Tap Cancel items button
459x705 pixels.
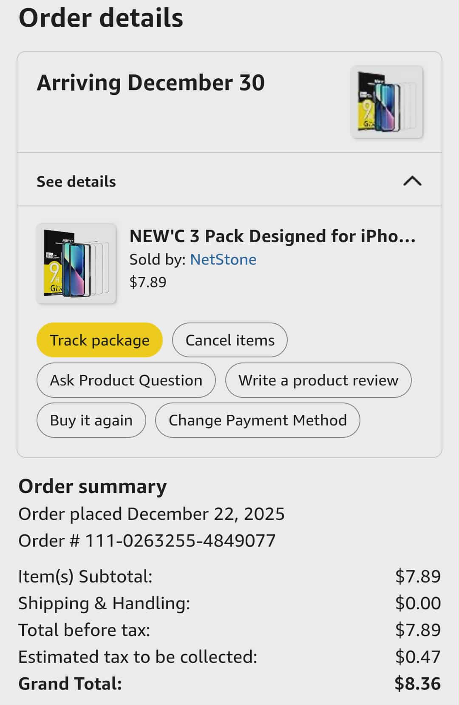point(229,340)
